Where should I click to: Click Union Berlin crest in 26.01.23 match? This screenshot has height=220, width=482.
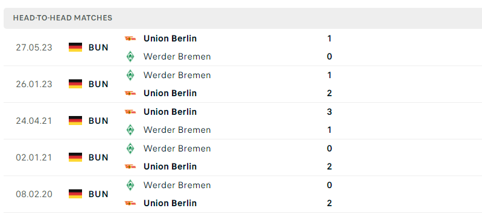[x=130, y=93]
